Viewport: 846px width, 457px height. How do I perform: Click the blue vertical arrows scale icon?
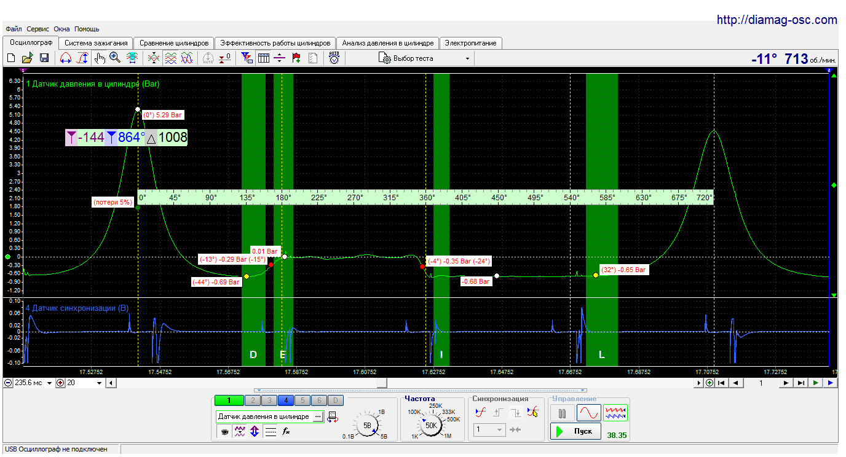(x=255, y=432)
